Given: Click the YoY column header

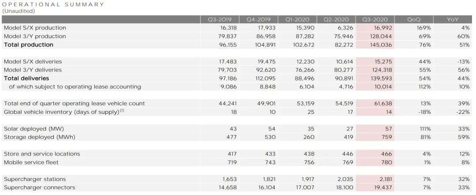Looking at the screenshot, I should pos(453,20).
